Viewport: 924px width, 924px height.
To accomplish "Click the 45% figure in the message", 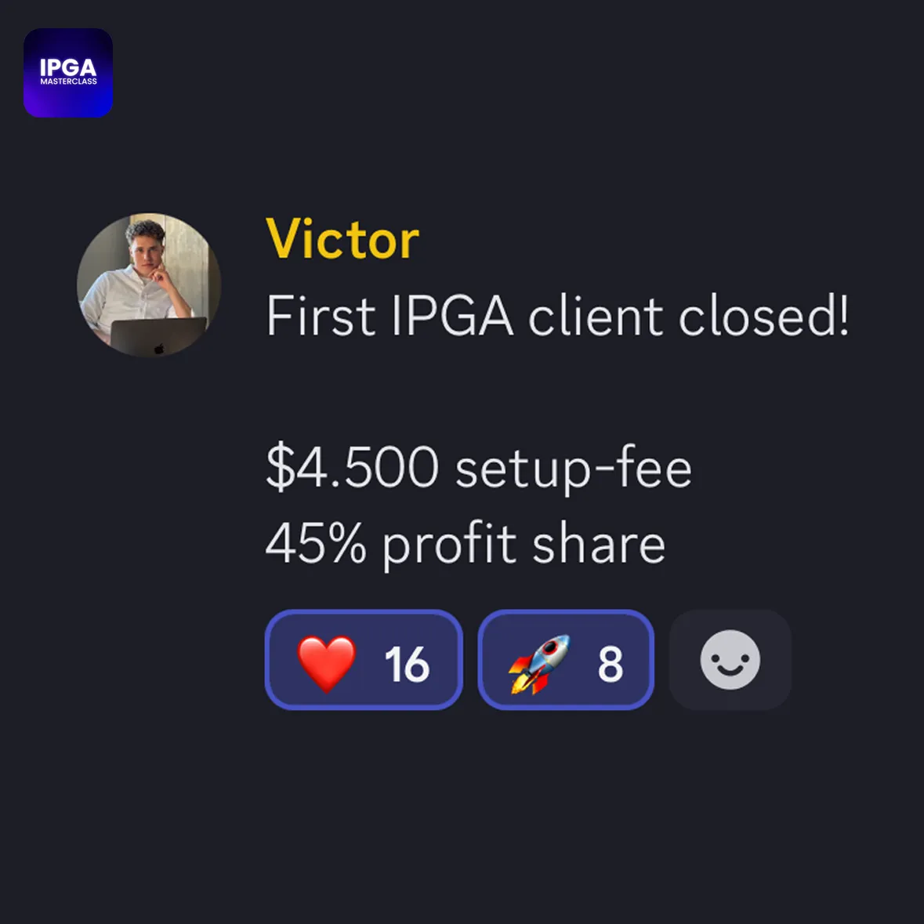I will [316, 543].
